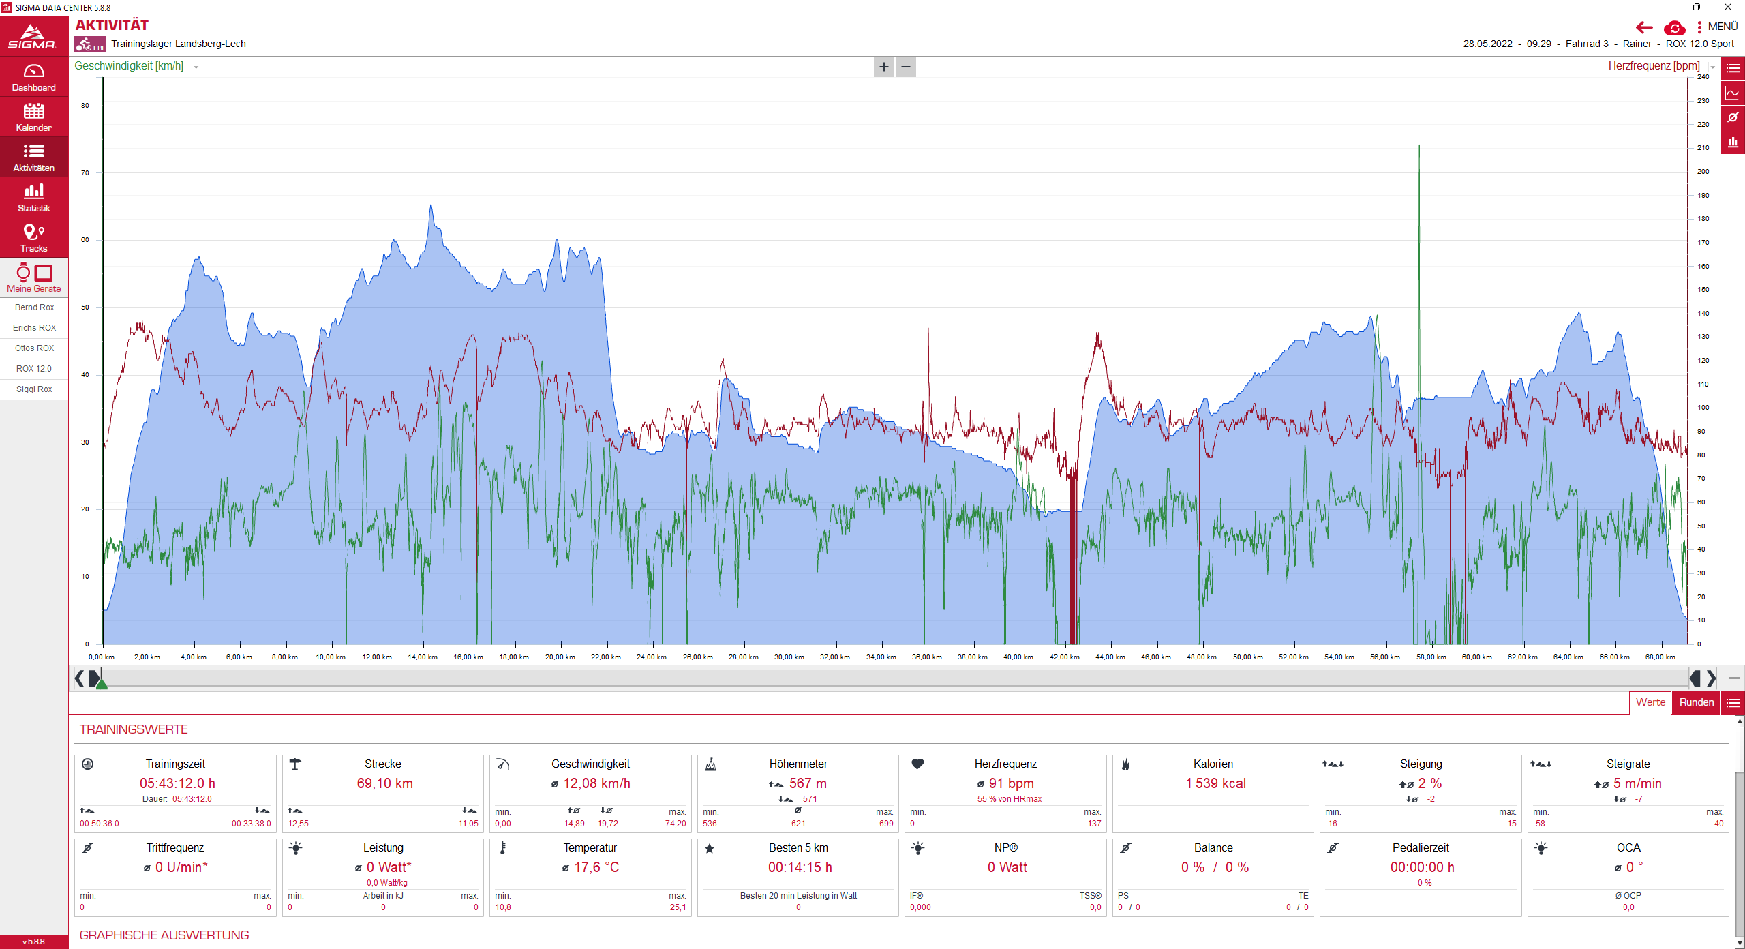
Task: Go to the Statistik page
Action: (x=33, y=198)
